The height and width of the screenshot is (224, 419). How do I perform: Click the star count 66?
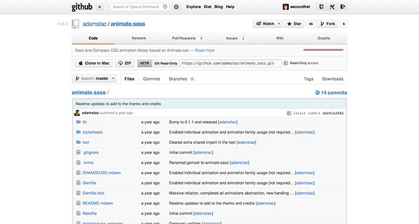[x=311, y=24]
